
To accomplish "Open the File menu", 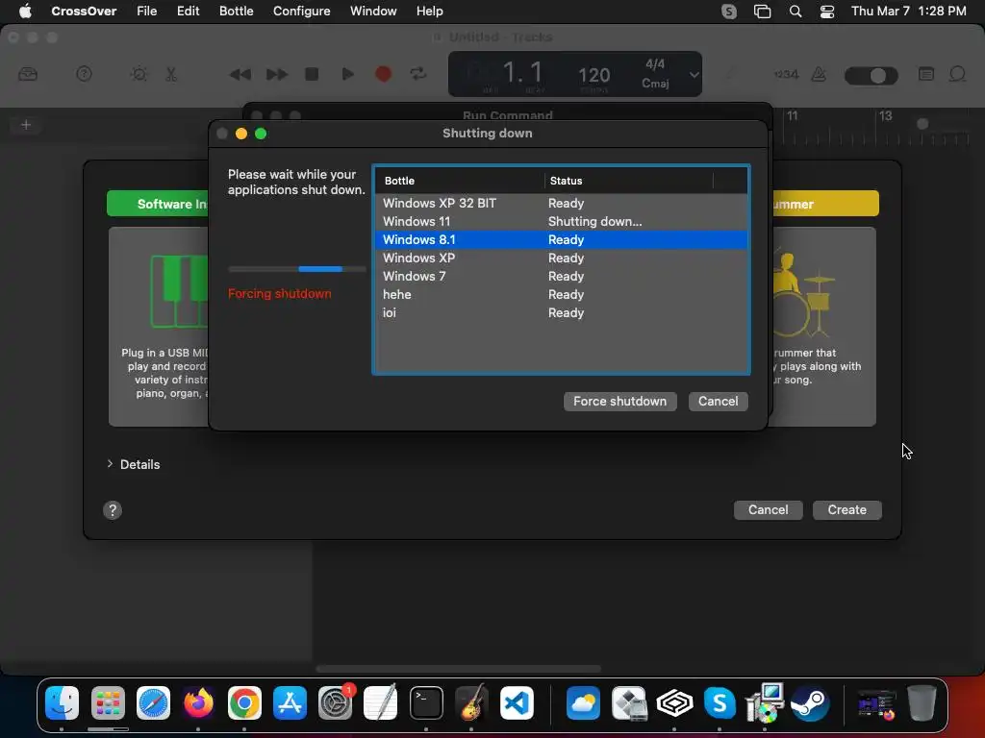I will pyautogui.click(x=147, y=11).
